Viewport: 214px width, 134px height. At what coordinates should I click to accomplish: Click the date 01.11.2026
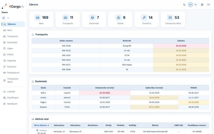pos(181,70)
